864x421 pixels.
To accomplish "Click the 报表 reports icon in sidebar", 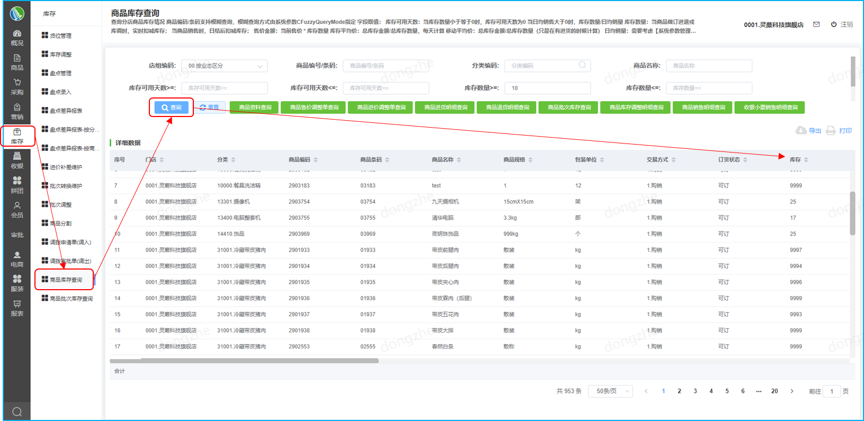I will coord(17,304).
